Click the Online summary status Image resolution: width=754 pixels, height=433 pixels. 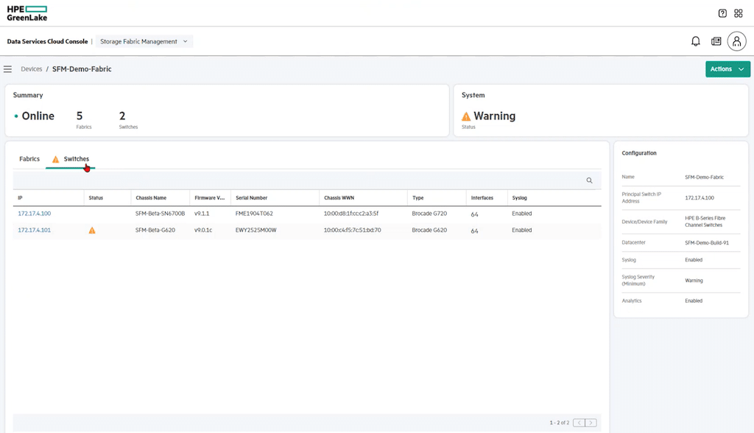pyautogui.click(x=34, y=116)
